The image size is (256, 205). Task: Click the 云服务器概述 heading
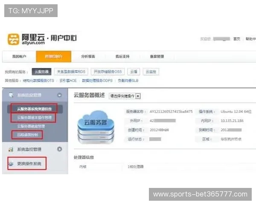click(89, 95)
